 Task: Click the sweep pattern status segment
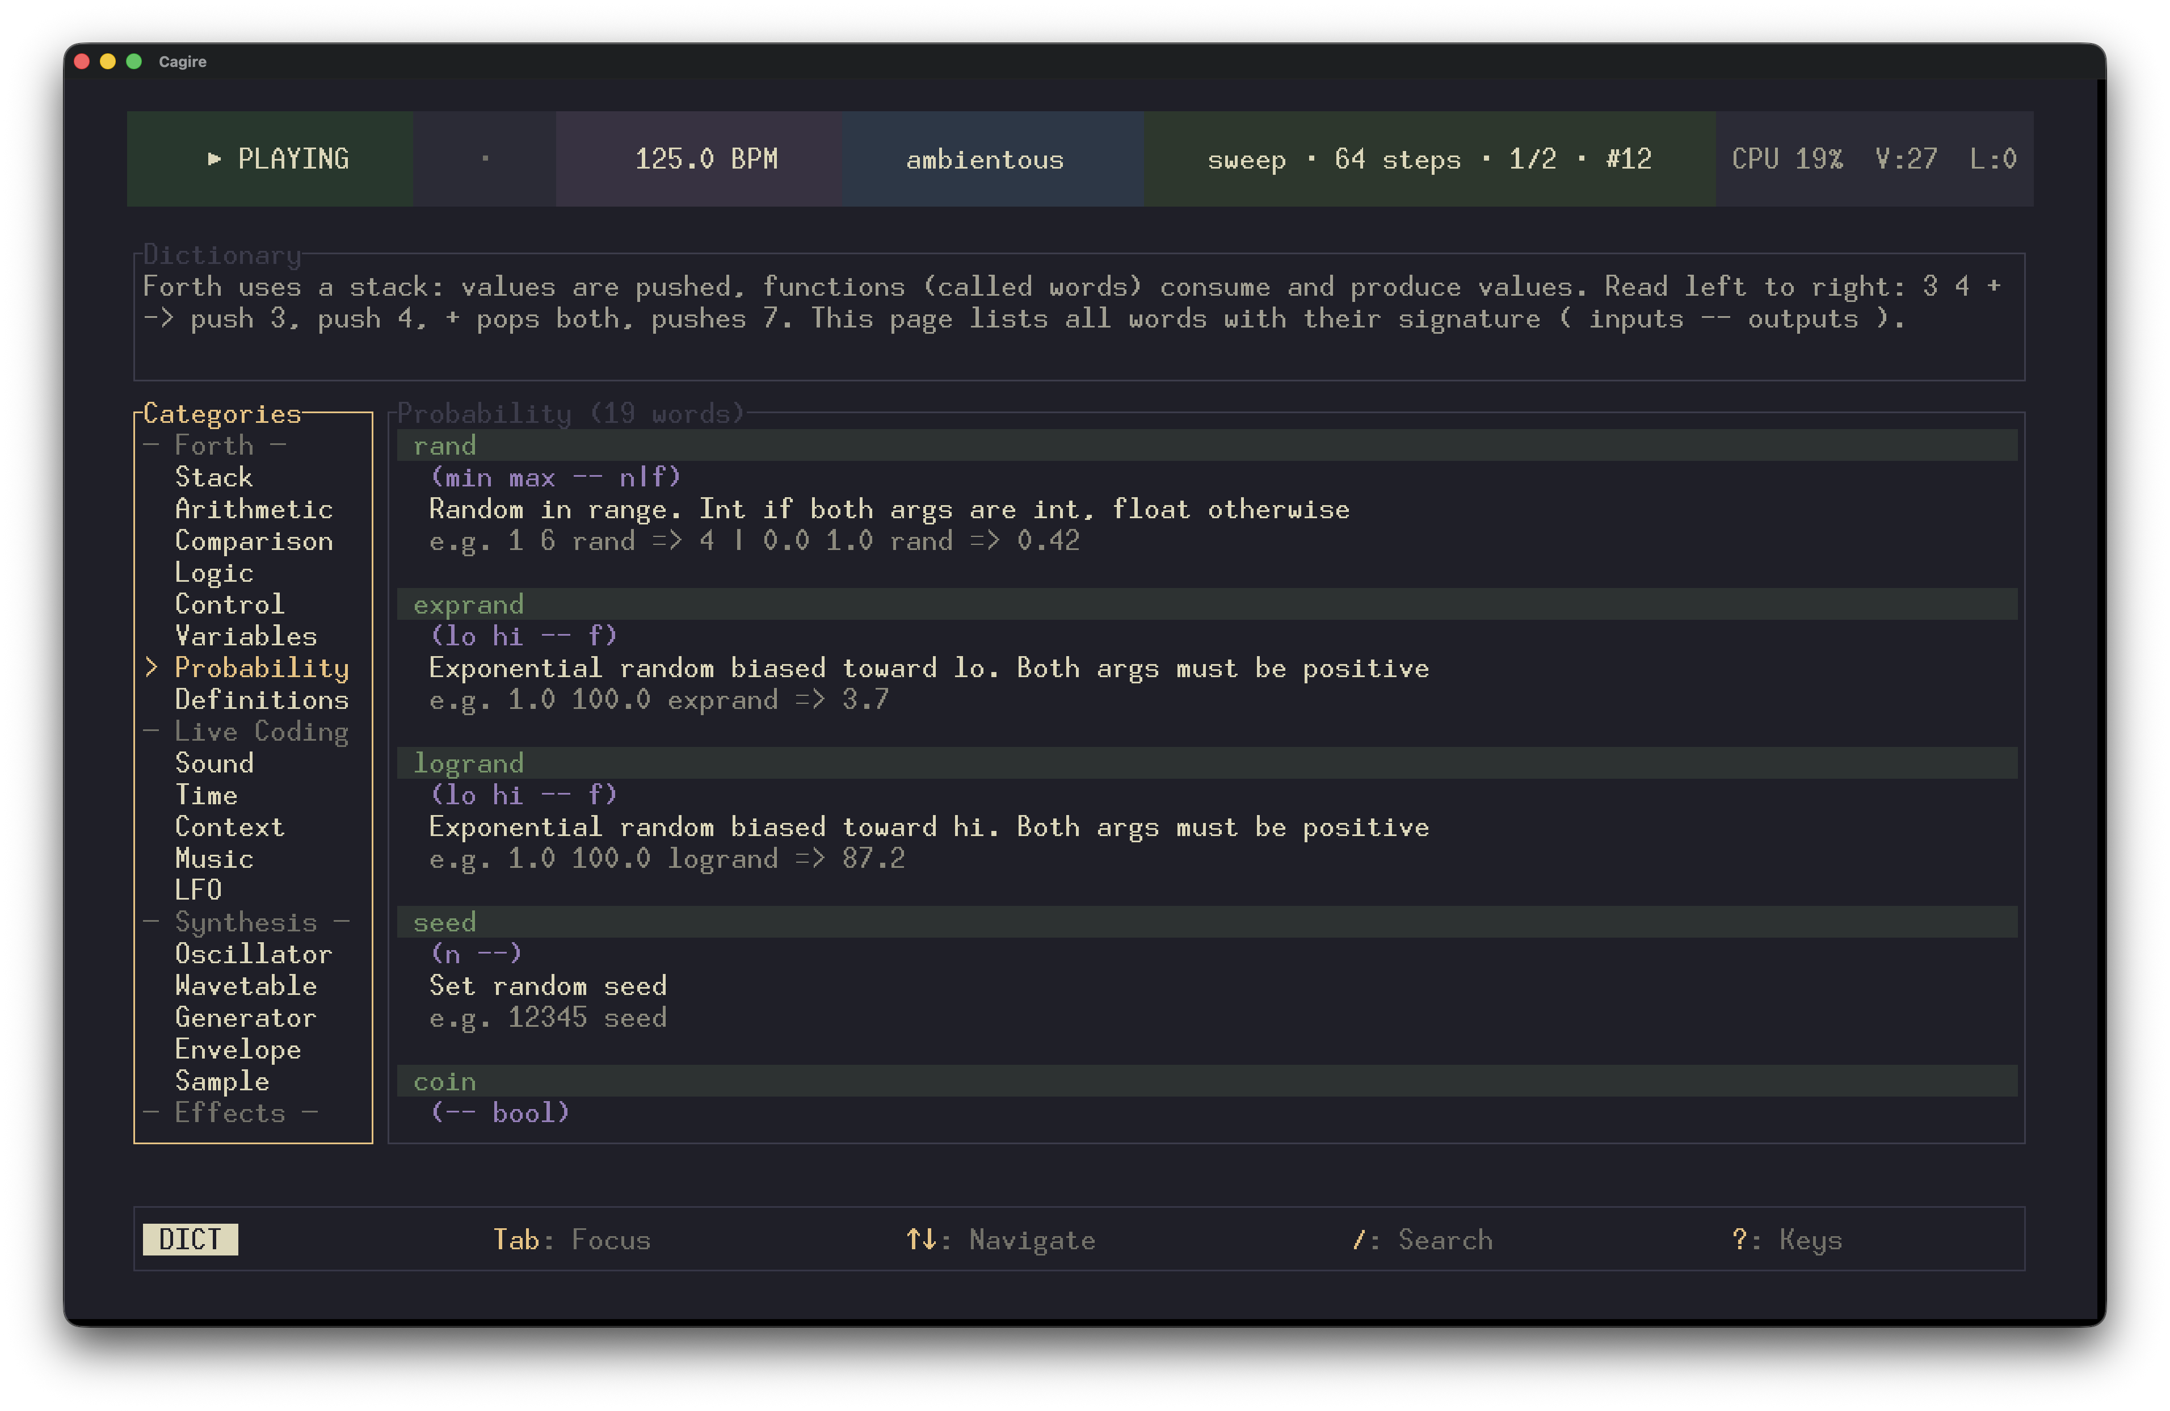click(x=1428, y=159)
